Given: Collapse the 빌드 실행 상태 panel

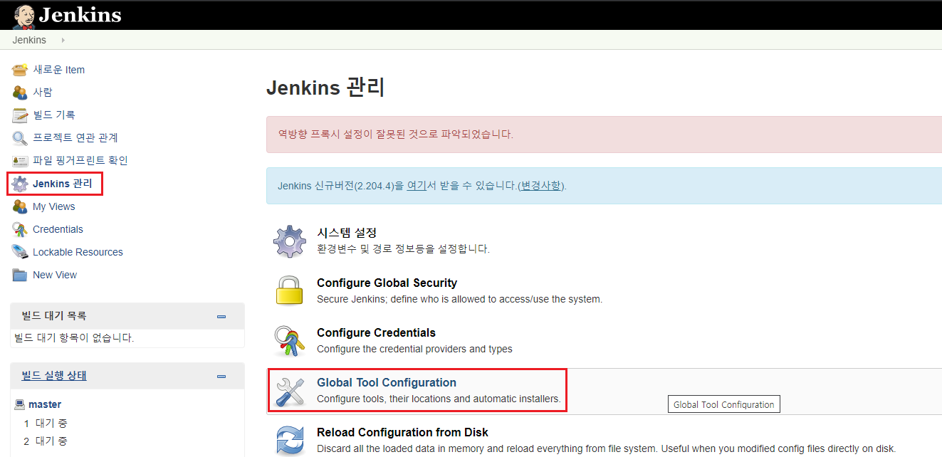Looking at the screenshot, I should coord(221,376).
